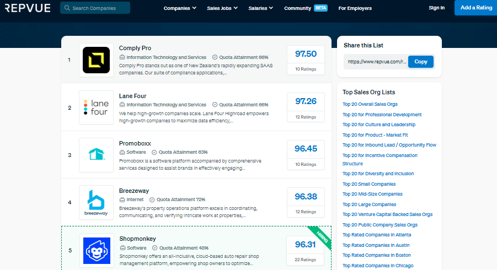Expand the Salaries dropdown menu
This screenshot has height=270, width=497.
[260, 8]
